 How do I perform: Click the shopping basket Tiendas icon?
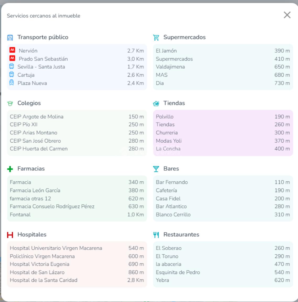pos(156,103)
